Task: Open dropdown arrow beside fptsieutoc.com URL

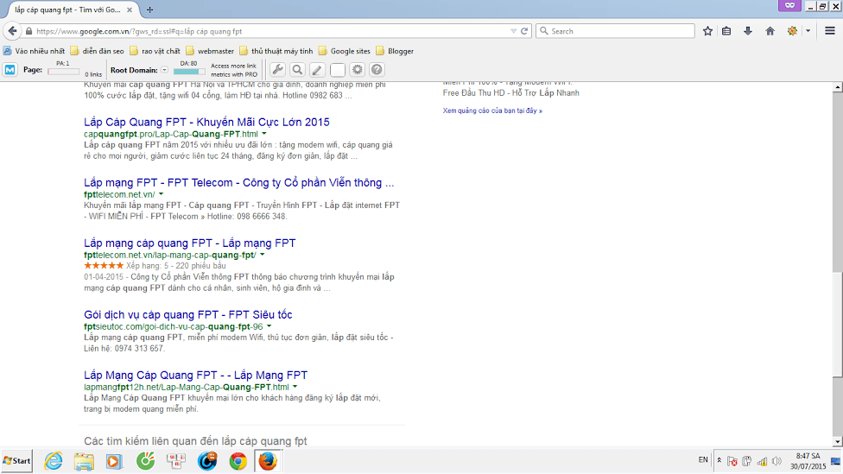Action: tap(269, 326)
